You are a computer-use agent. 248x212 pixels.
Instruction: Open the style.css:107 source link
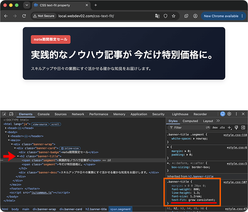tap(235, 182)
